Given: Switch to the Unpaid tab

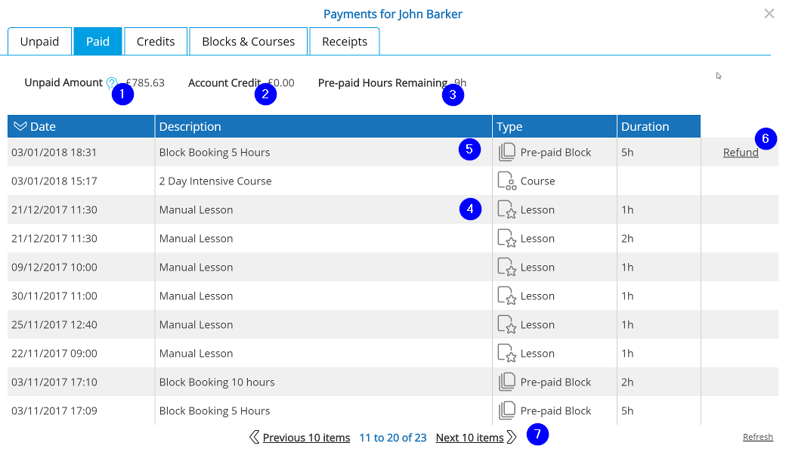Looking at the screenshot, I should coord(39,41).
